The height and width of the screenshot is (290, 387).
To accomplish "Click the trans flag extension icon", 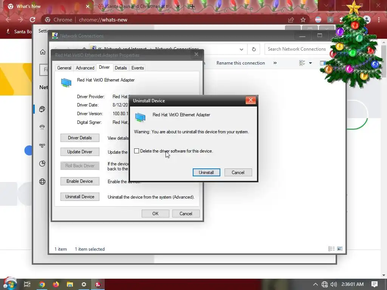I will [318, 20].
